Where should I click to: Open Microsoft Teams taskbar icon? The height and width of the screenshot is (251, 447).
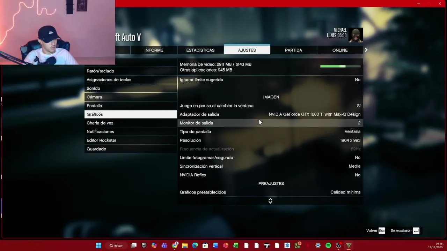(164, 245)
